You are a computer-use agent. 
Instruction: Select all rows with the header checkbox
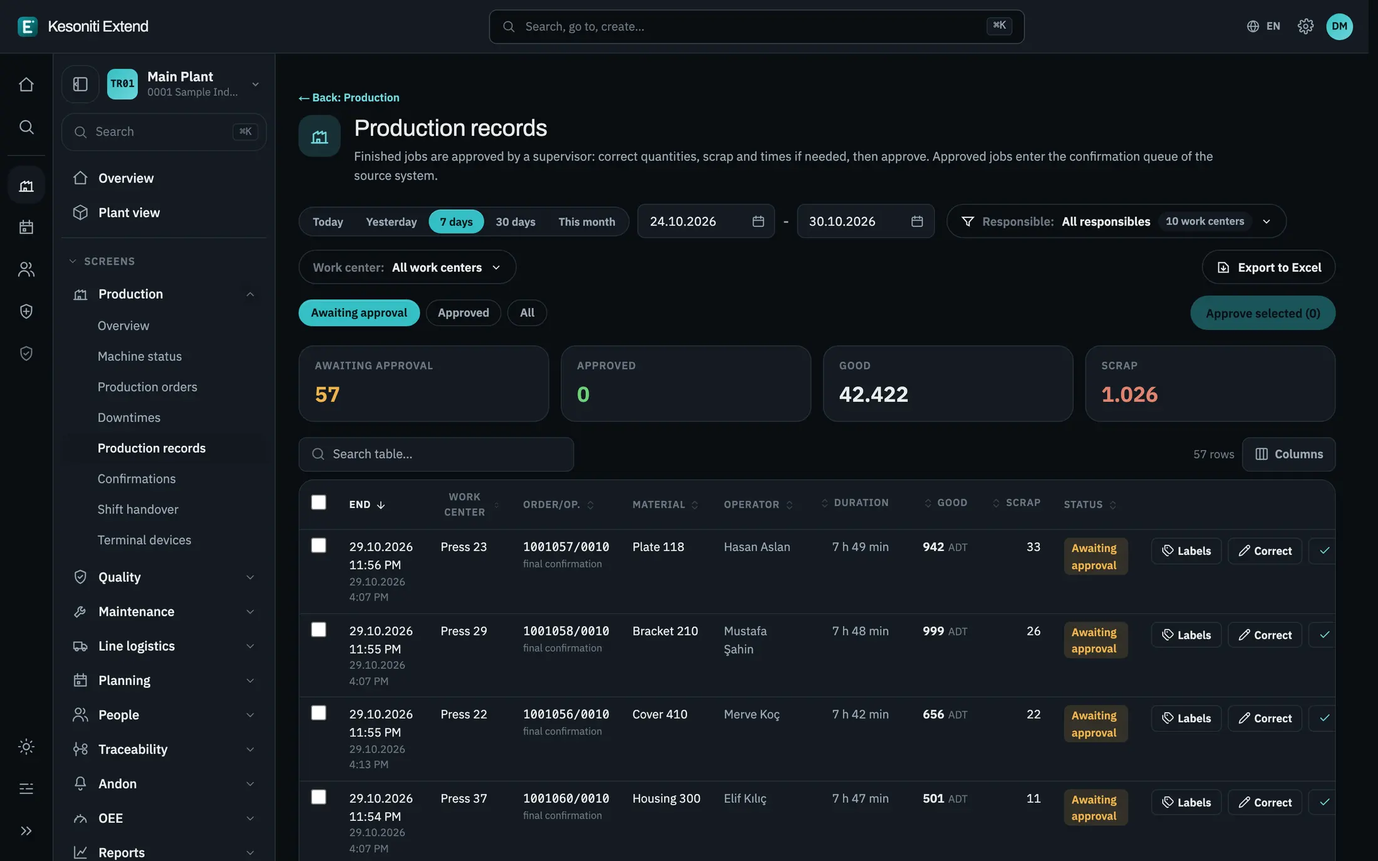(318, 502)
